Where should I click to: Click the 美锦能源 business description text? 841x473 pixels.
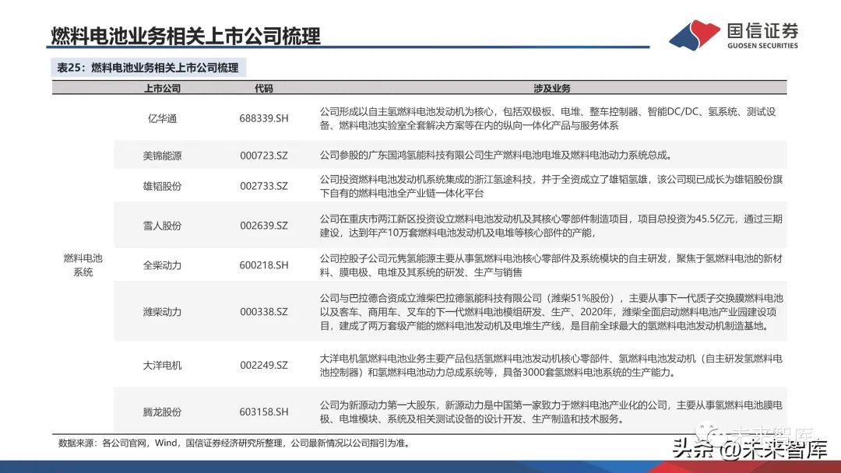click(496, 156)
